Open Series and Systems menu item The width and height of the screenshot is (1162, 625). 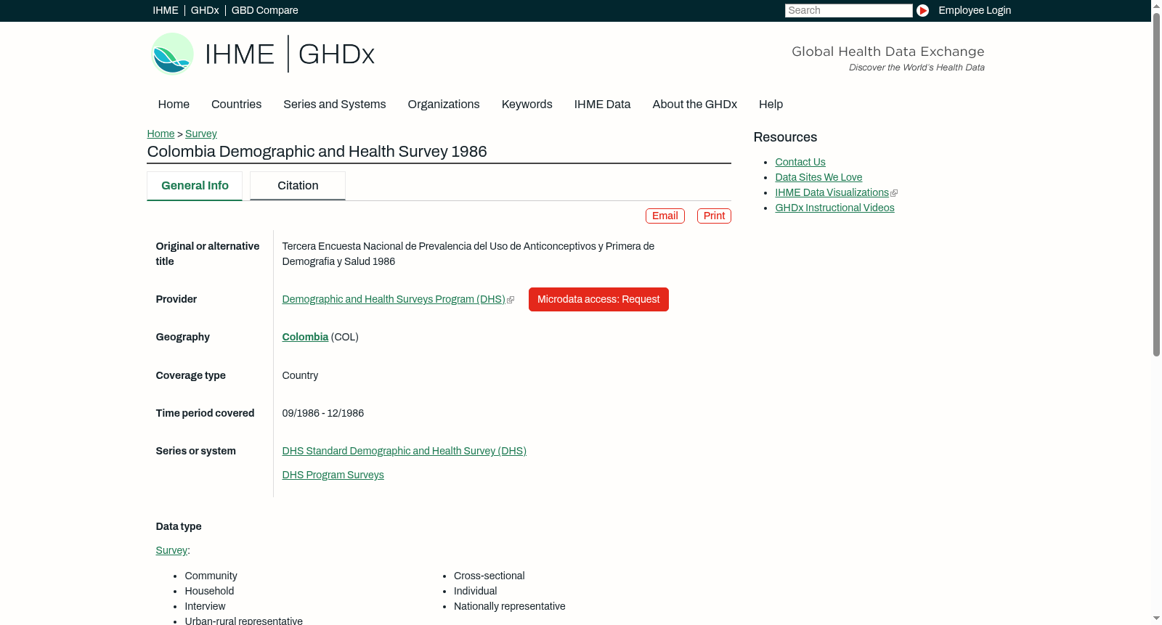334,104
